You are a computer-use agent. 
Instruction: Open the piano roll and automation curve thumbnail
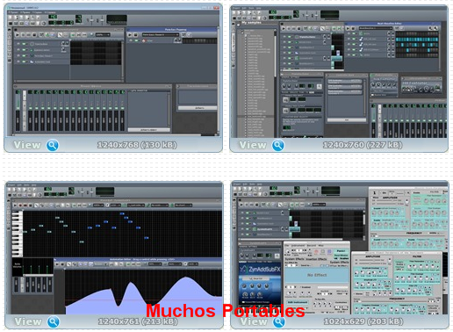(114, 249)
